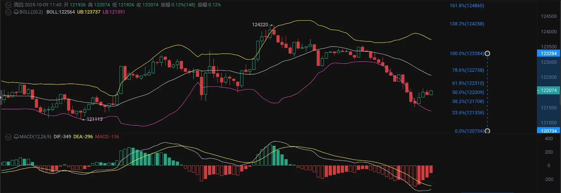The height and width of the screenshot is (193, 561).
Task: Click the blue 120734 price axis tag
Action: pyautogui.click(x=549, y=131)
